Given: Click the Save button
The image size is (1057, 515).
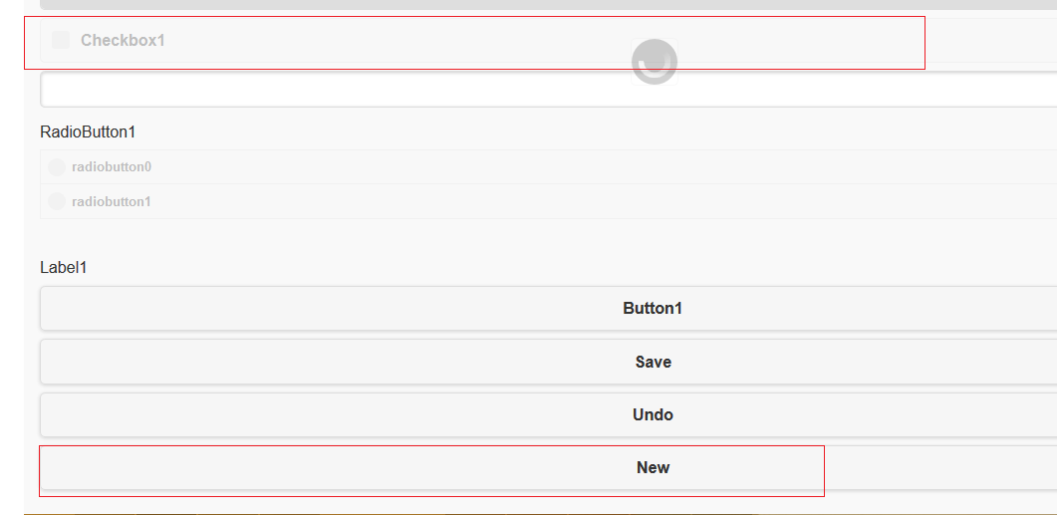Looking at the screenshot, I should (653, 362).
